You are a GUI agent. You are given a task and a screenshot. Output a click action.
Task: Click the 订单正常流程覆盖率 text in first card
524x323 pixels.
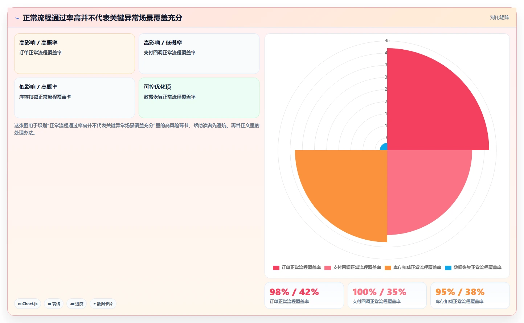point(41,53)
